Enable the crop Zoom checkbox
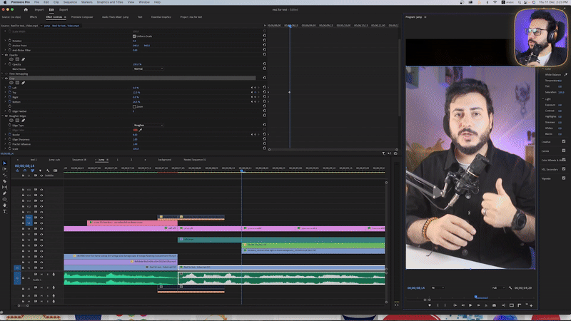Screen dimensions: 571x321 tap(134, 106)
